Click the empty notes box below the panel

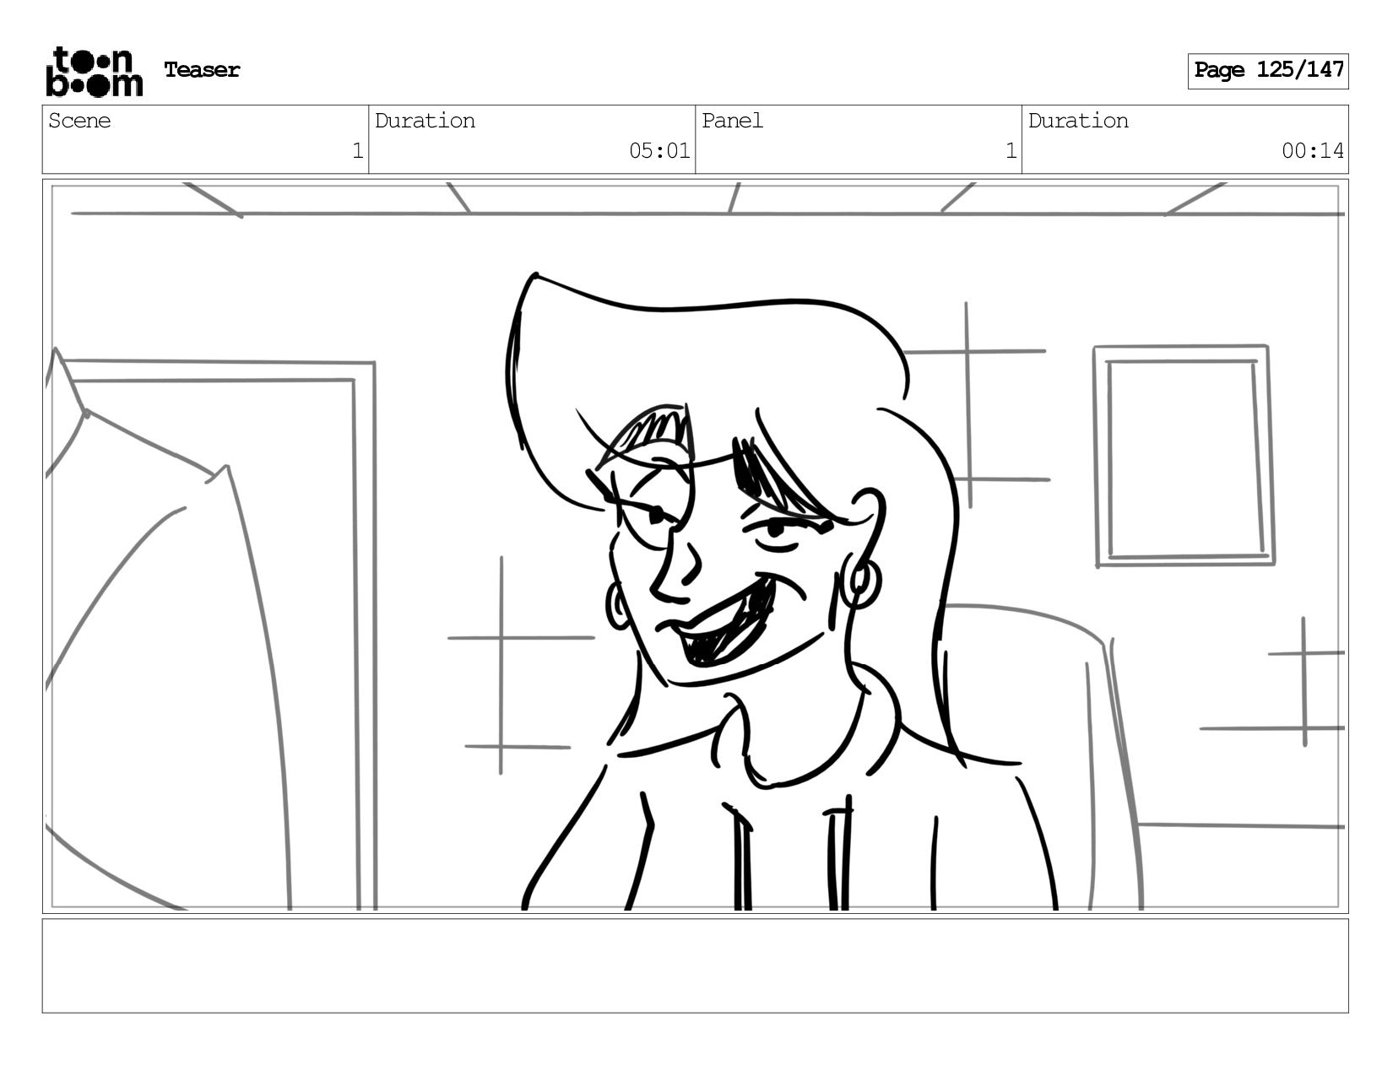point(695,966)
